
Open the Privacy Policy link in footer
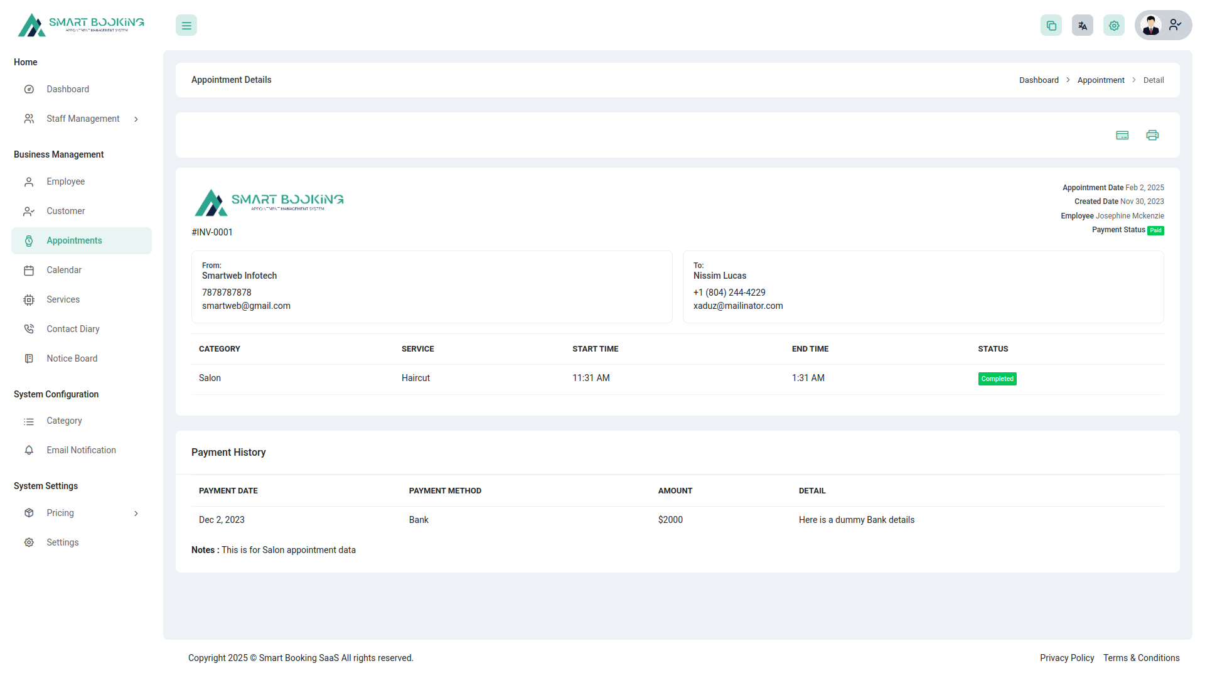pyautogui.click(x=1067, y=657)
